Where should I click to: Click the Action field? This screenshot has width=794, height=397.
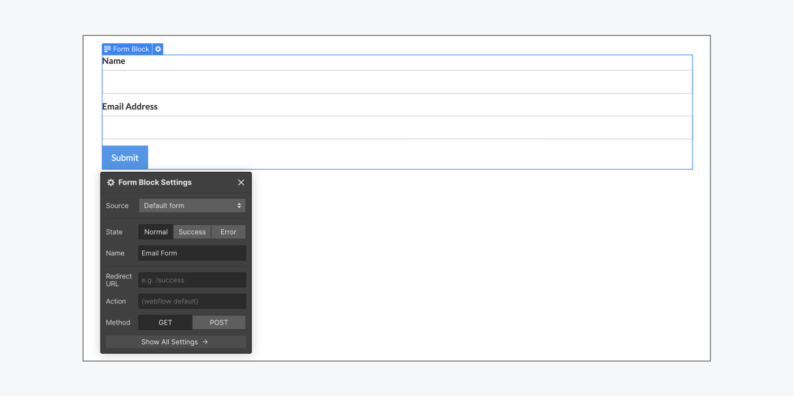tap(191, 301)
